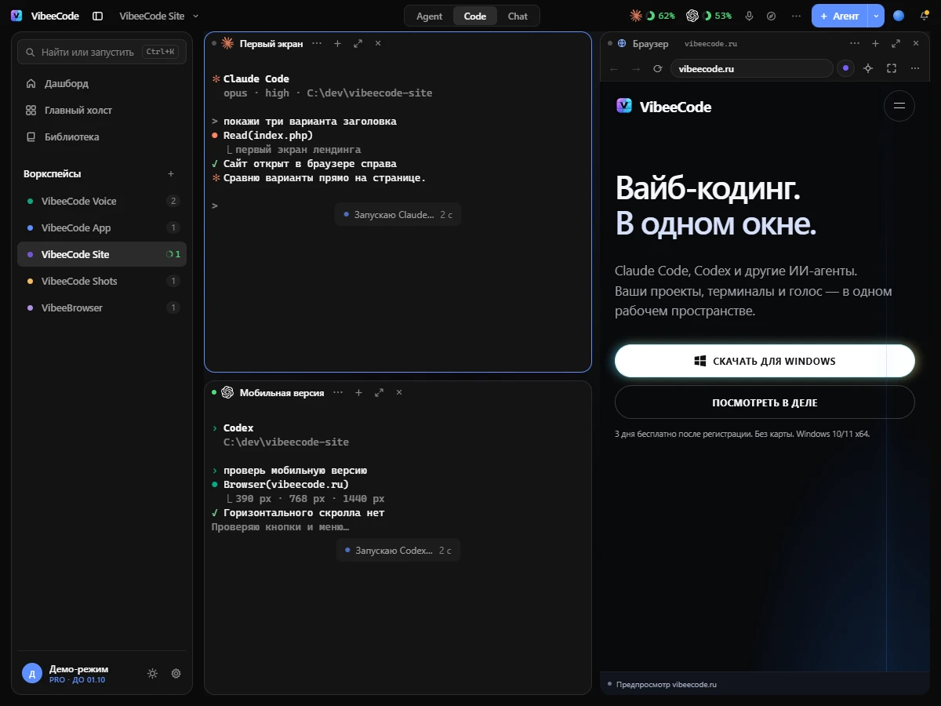
Task: Click the globe icon in Браузер header
Action: pos(622,44)
